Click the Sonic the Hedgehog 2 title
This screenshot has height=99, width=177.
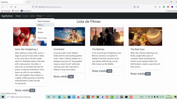[27, 49]
